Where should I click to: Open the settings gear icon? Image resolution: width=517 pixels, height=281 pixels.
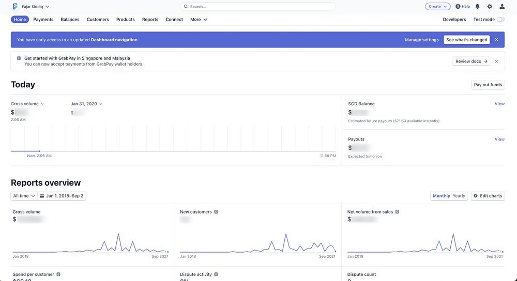coord(490,7)
